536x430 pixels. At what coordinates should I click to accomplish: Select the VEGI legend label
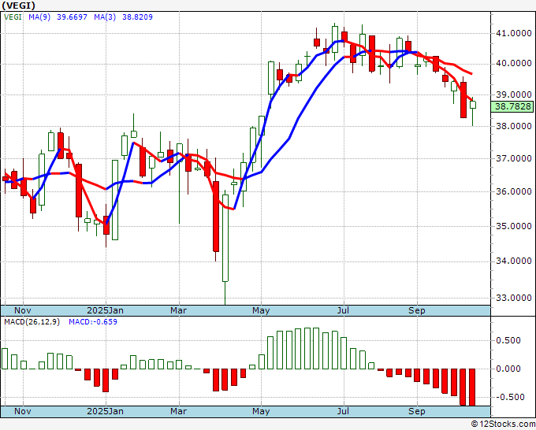(x=13, y=17)
